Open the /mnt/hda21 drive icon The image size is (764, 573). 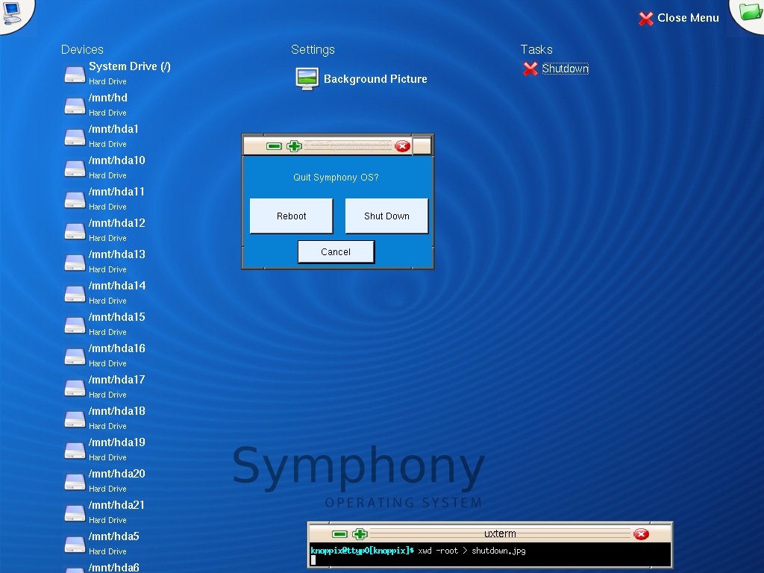75,512
